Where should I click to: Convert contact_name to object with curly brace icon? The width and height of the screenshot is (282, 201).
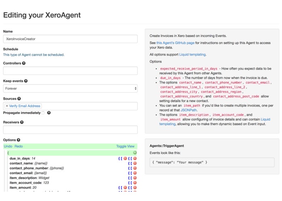pyautogui.click(x=129, y=163)
